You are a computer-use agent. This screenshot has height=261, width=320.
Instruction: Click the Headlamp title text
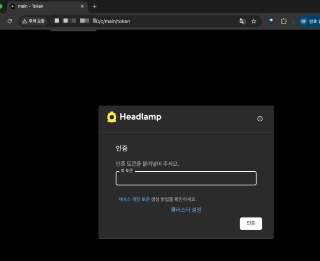point(140,117)
